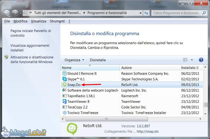
Task: Expand the view options dropdown arrow
Action: [192, 60]
